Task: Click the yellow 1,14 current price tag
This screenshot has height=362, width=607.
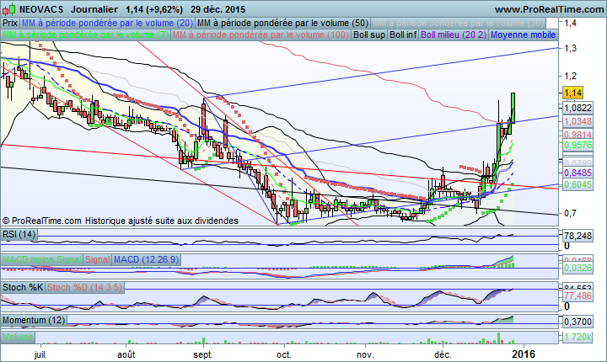Action: coord(572,93)
